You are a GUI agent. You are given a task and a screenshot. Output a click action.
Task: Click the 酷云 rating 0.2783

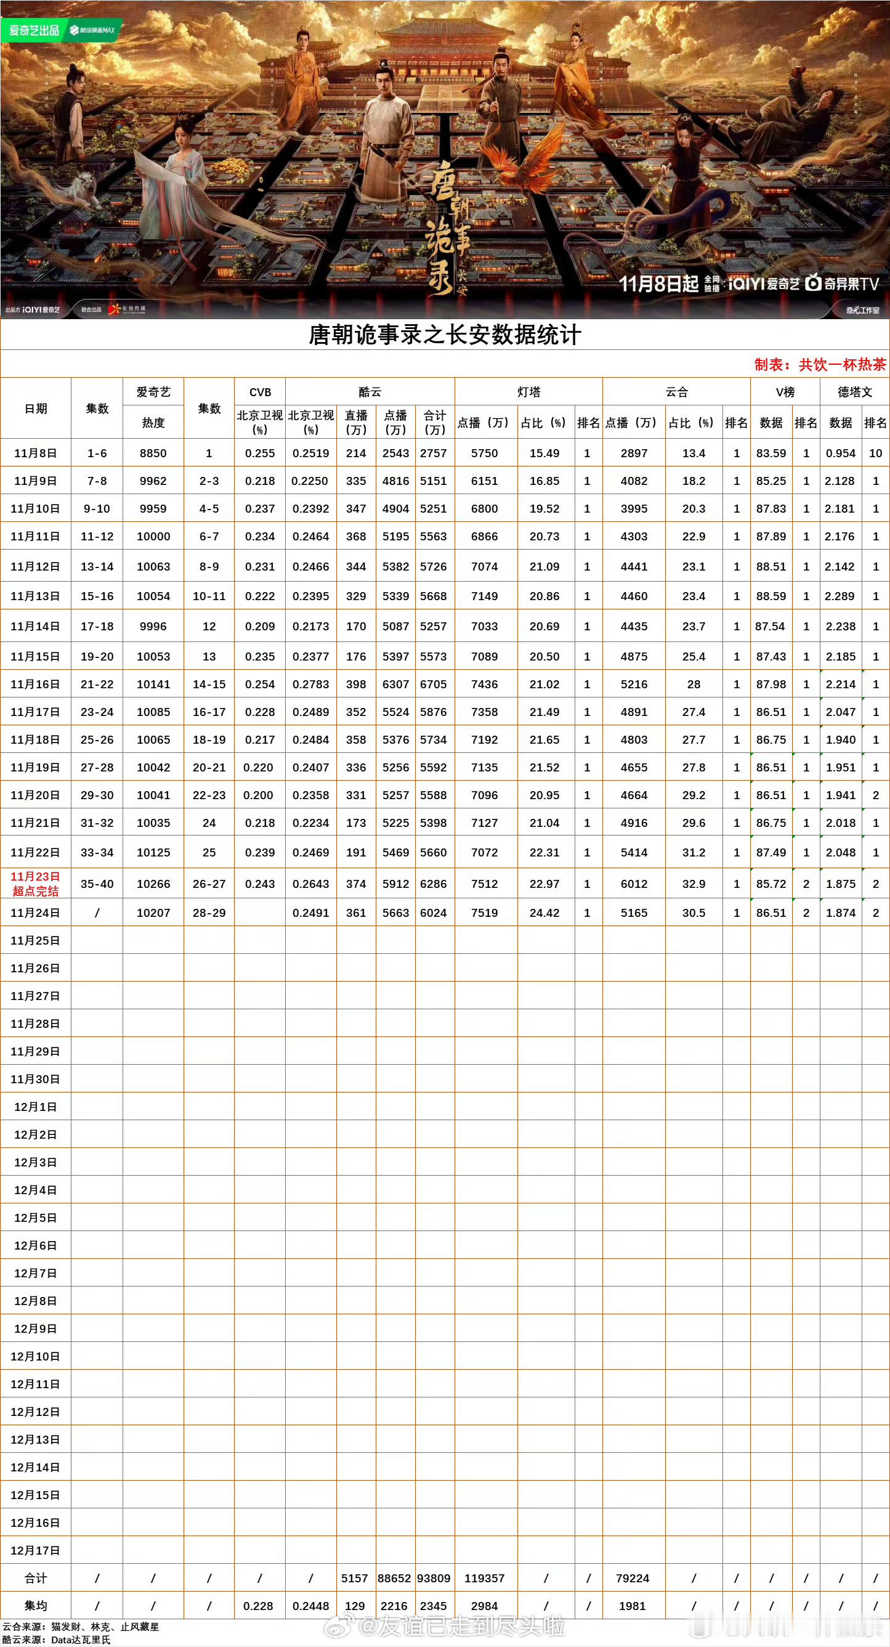coord(311,684)
